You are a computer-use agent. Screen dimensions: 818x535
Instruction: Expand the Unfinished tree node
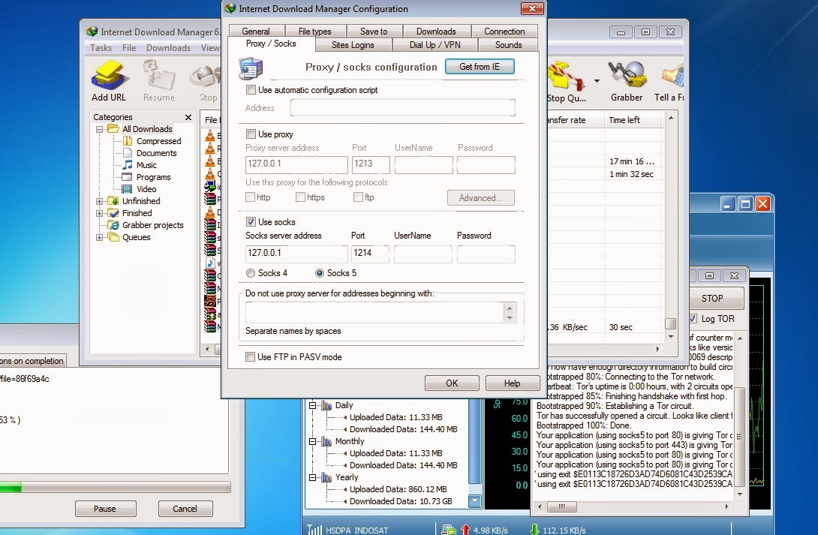[99, 201]
